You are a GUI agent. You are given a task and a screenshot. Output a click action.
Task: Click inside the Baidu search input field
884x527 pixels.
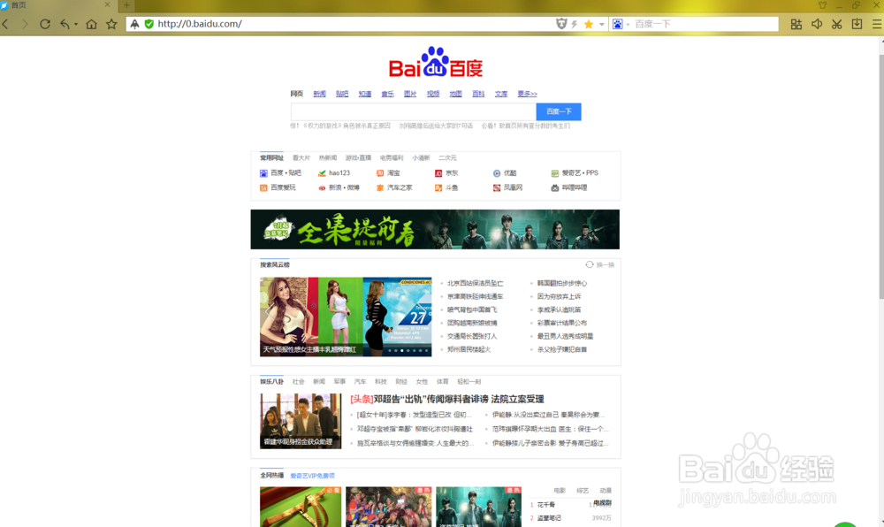(407, 111)
